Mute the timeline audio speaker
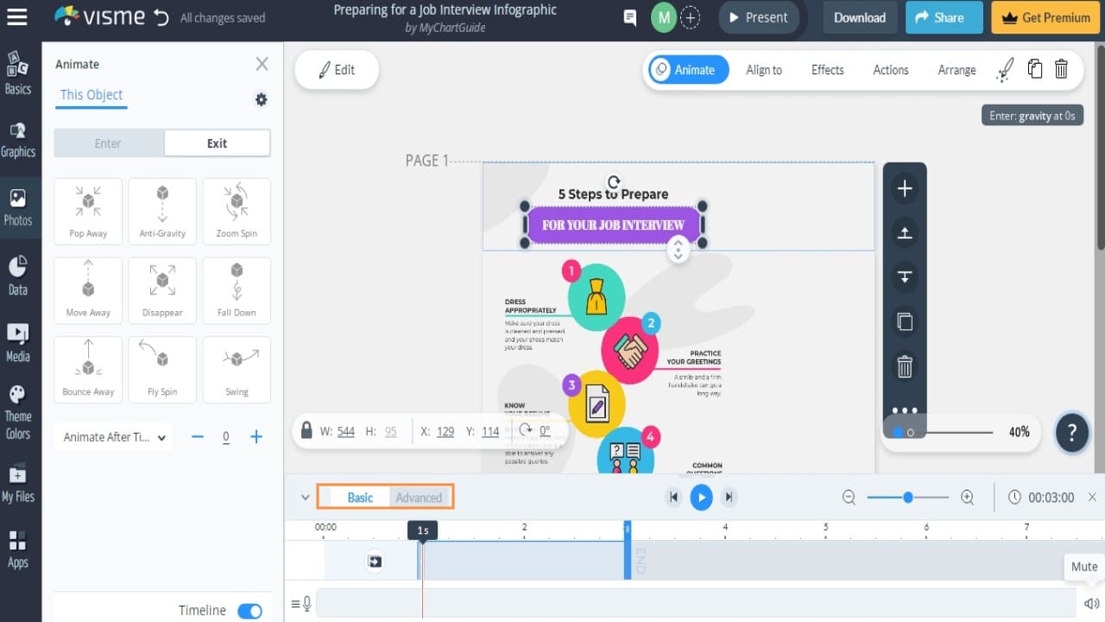Viewport: 1105px width, 622px height. 1092,604
